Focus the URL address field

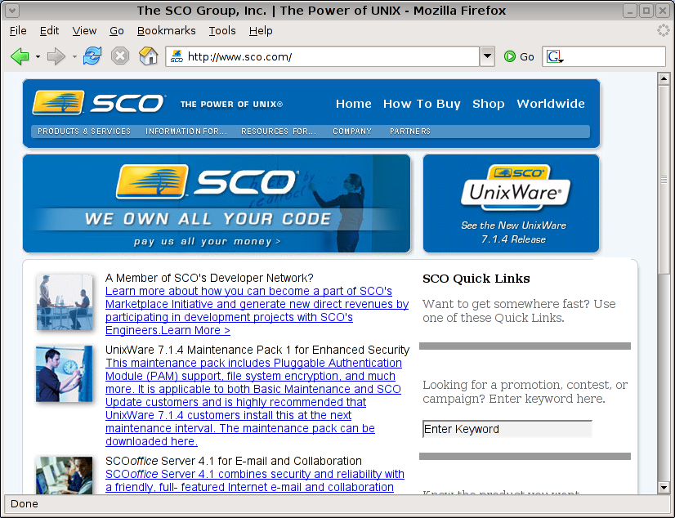click(x=332, y=56)
